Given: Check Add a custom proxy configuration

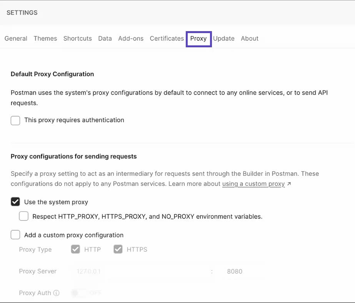Looking at the screenshot, I should click(15, 235).
